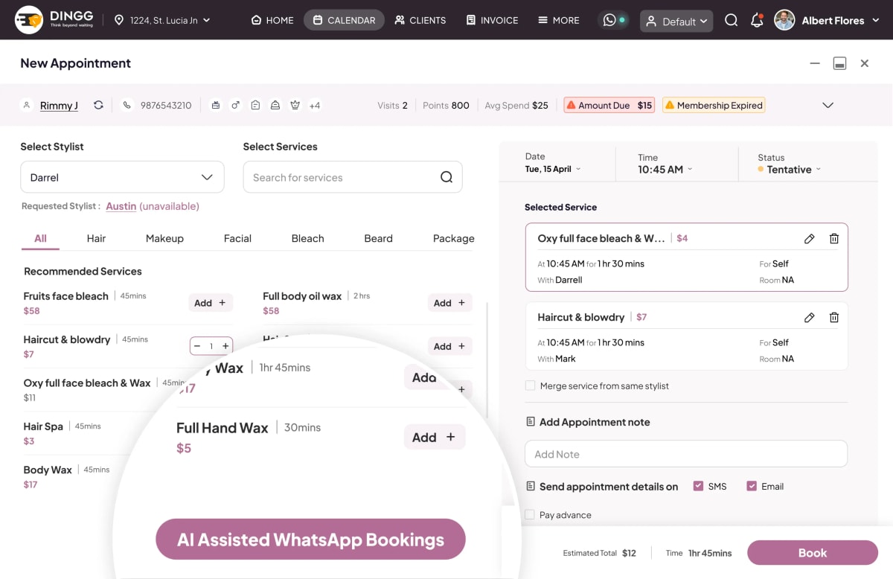Change status from Tentative

click(789, 170)
